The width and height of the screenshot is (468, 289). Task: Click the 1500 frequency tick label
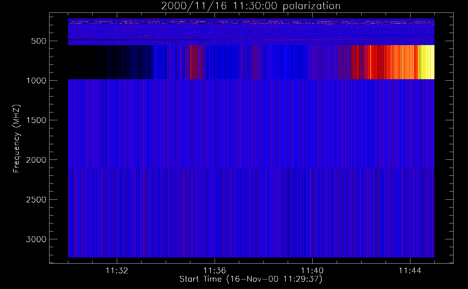point(36,120)
